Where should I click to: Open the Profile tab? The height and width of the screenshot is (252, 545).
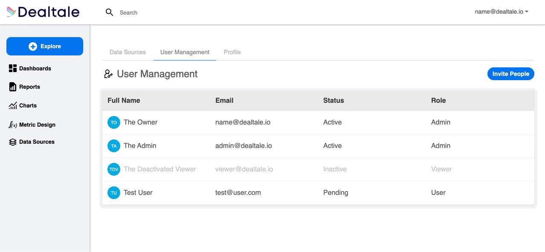pos(232,52)
